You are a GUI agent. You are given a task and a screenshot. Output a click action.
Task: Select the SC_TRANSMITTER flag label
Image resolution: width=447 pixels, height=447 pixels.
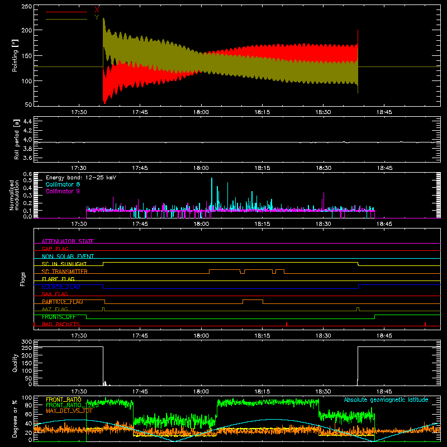(64, 272)
